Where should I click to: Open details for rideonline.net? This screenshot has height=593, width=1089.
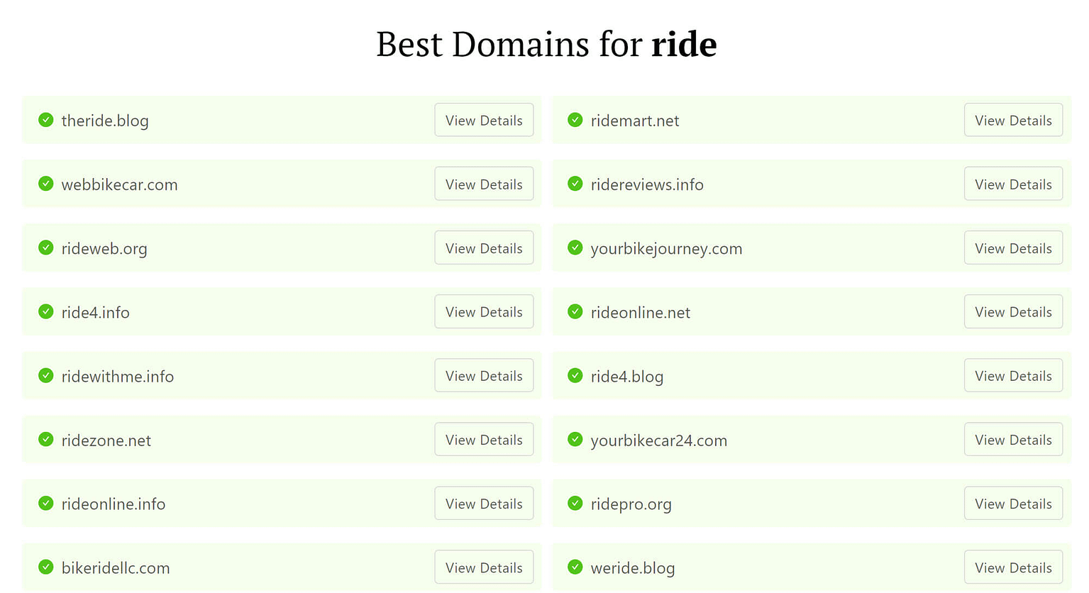tap(1013, 311)
